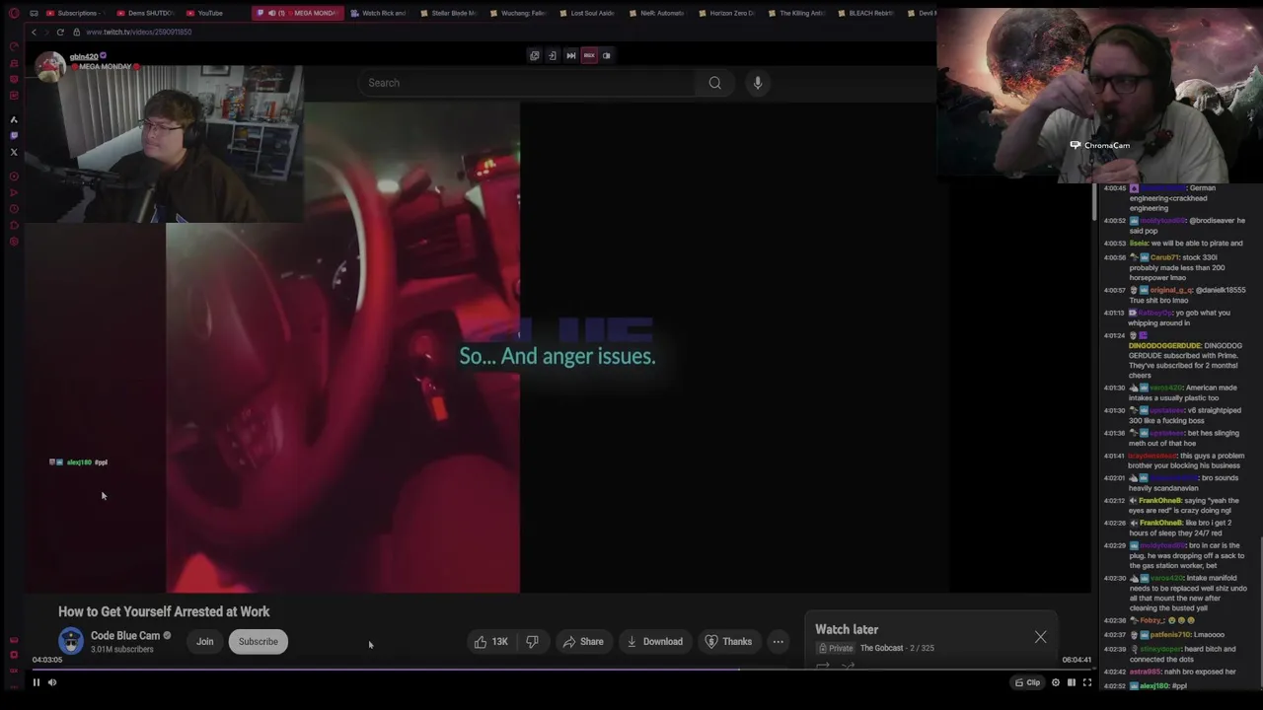This screenshot has width=1263, height=710.
Task: Open the NieR: Automata tab
Action: (655, 13)
